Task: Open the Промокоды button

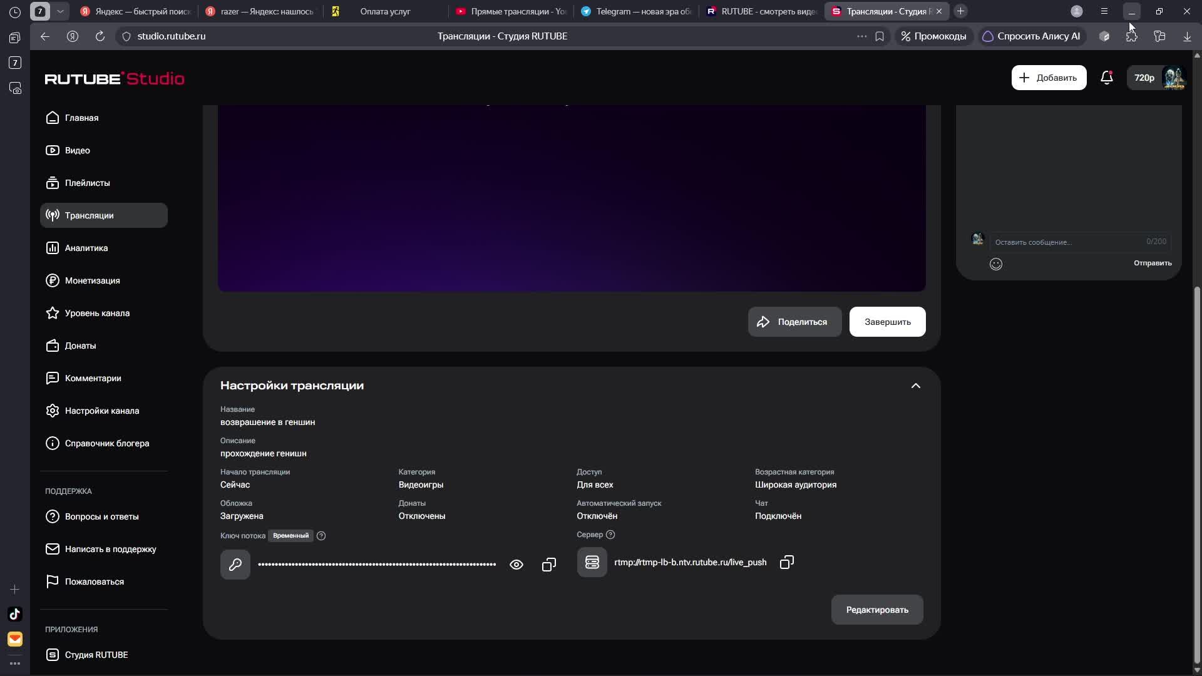Action: [933, 36]
